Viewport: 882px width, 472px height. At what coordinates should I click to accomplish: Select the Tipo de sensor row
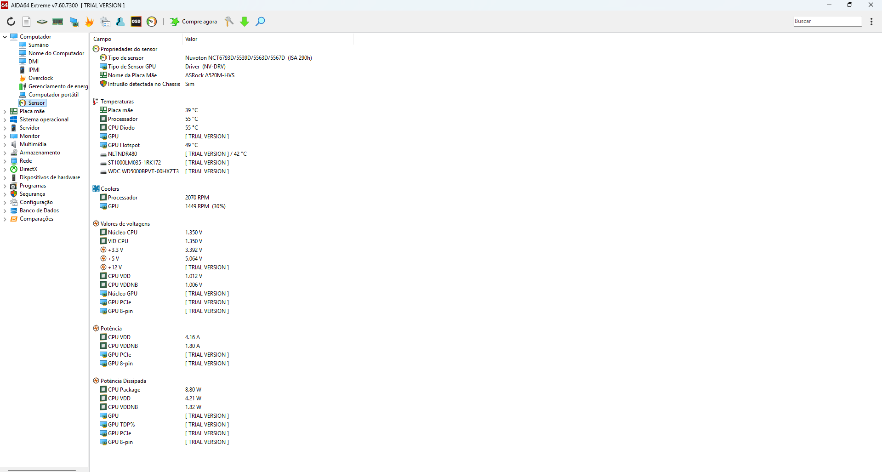[206, 58]
